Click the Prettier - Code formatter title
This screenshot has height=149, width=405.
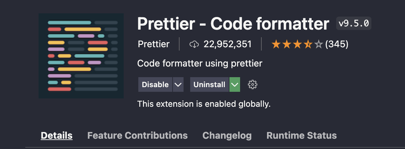click(233, 24)
